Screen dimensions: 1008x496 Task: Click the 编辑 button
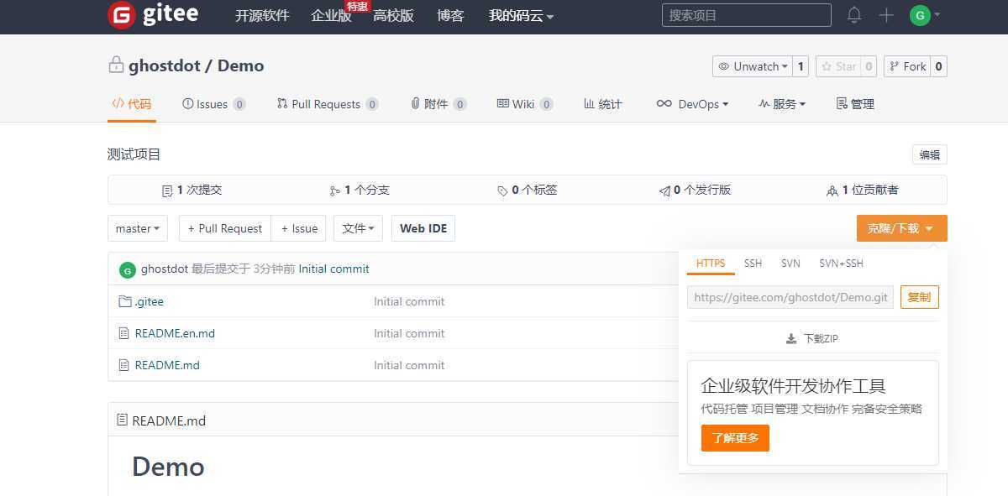[x=930, y=154]
